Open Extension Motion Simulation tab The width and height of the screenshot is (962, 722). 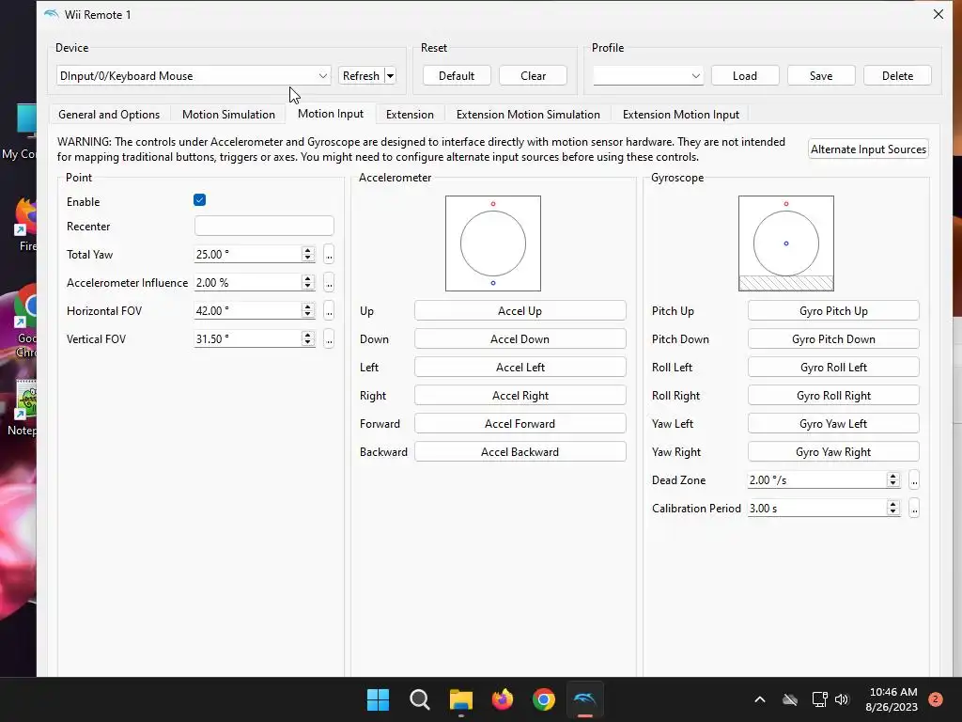528,114
